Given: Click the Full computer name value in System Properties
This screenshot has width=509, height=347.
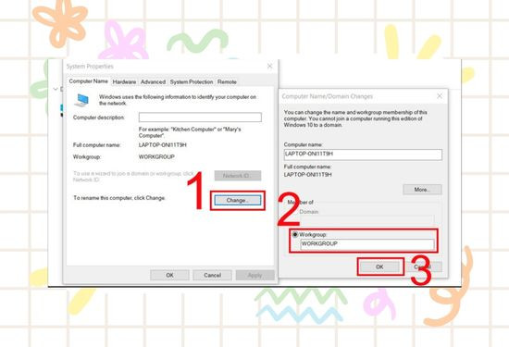Looking at the screenshot, I should pos(163,145).
